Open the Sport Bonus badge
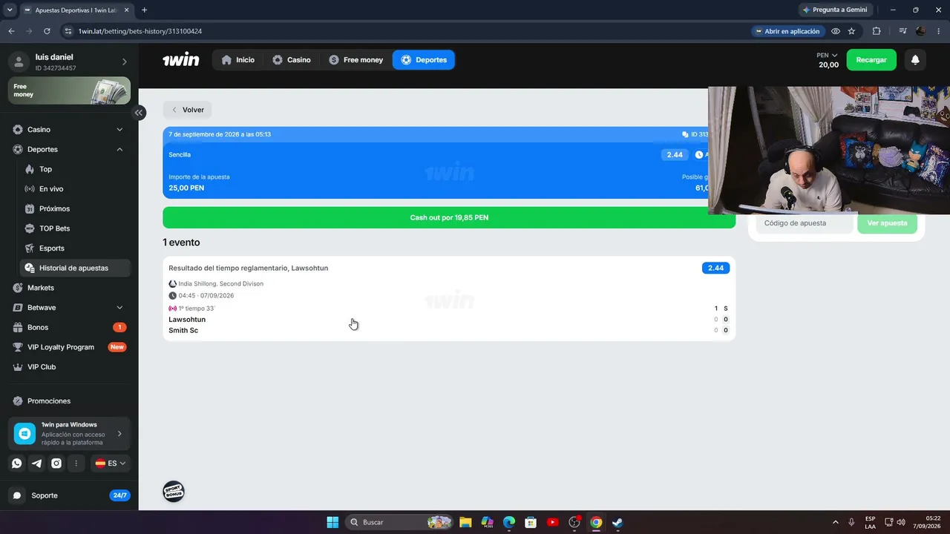The image size is (950, 534). tap(174, 492)
